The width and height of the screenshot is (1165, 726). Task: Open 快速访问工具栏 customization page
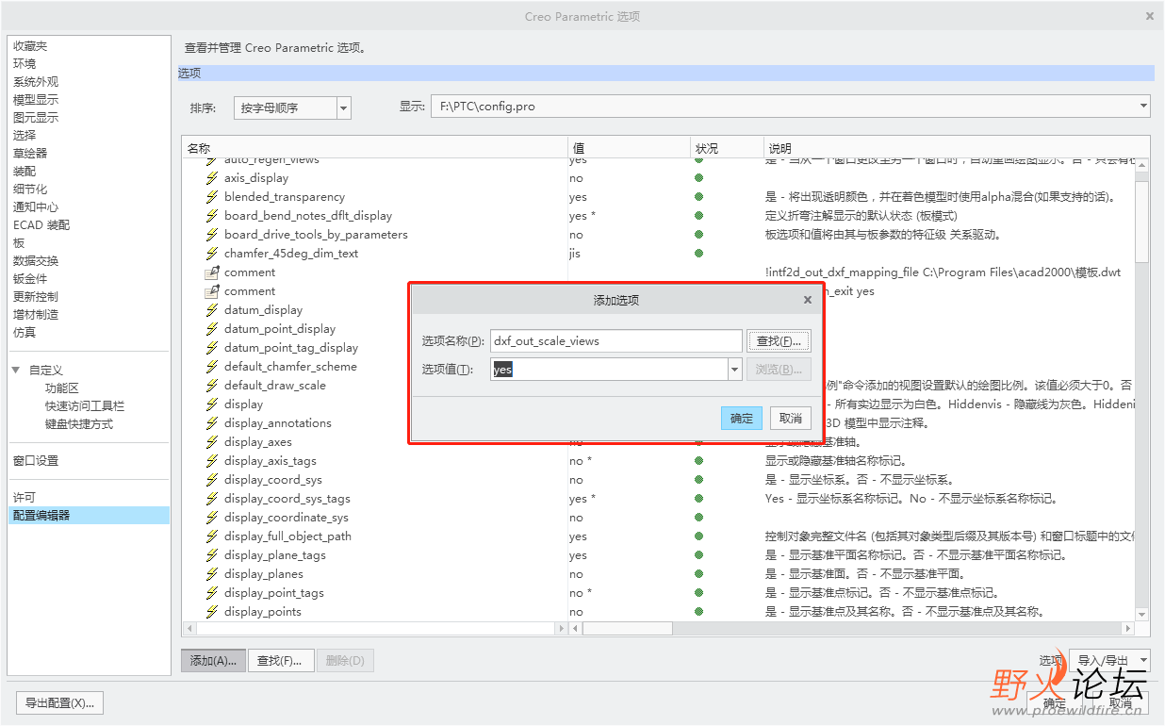pos(85,406)
